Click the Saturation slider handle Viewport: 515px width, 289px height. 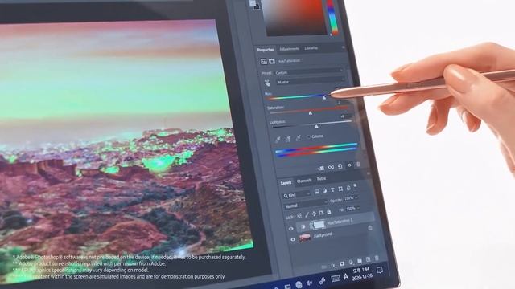(x=311, y=113)
